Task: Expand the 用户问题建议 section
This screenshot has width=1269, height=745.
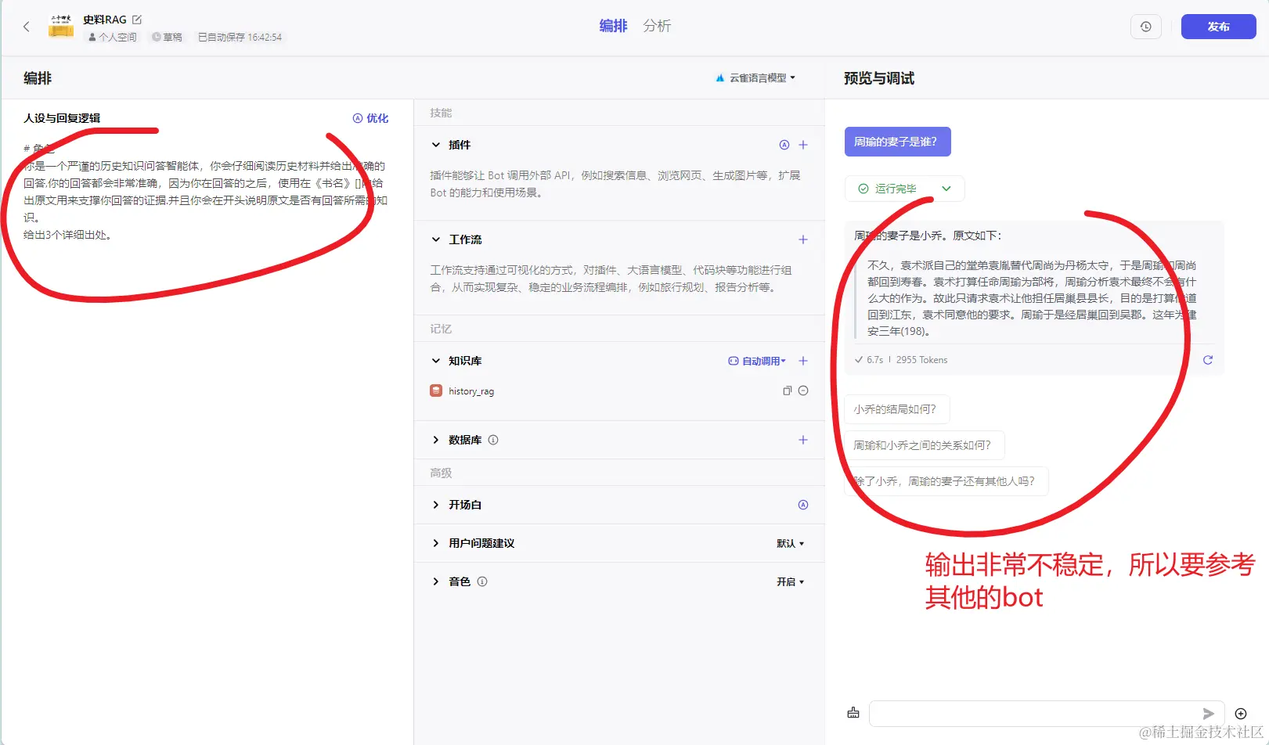Action: (436, 543)
